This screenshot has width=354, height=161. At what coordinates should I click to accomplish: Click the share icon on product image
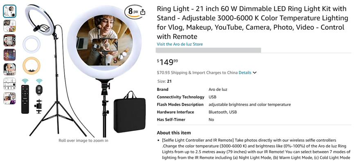[143, 12]
